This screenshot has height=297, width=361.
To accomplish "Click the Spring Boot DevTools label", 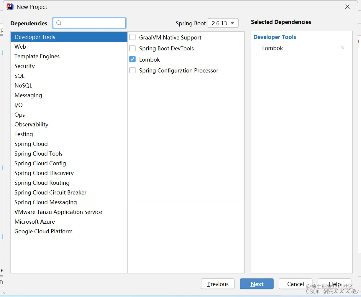I will coord(166,48).
